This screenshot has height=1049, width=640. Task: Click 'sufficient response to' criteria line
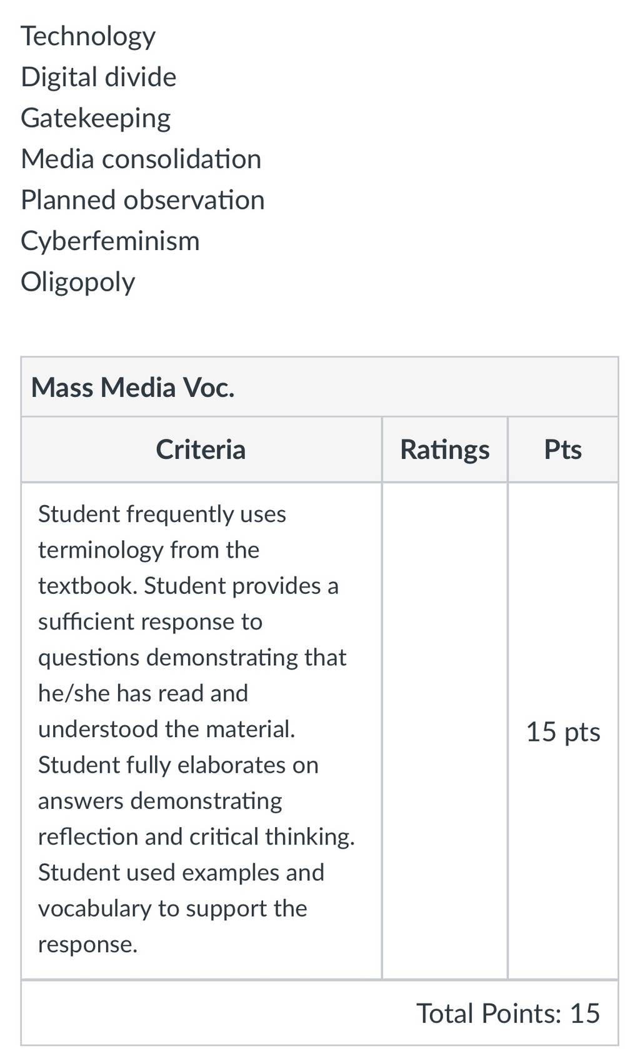click(x=150, y=622)
